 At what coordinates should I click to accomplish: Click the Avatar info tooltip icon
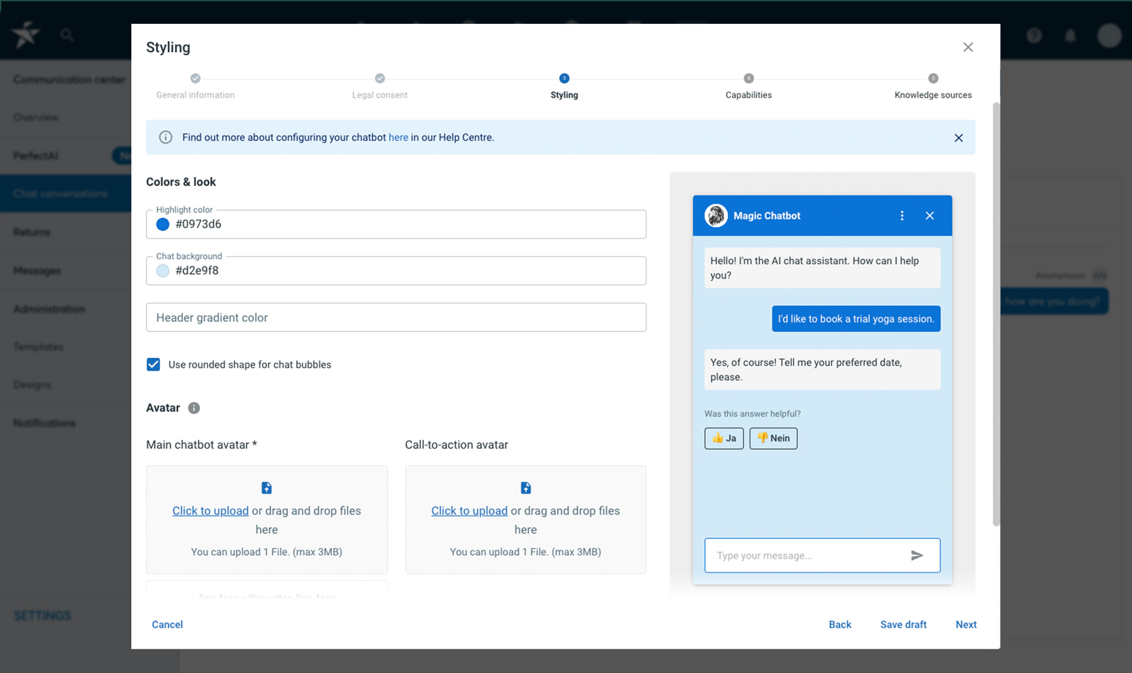[194, 408]
